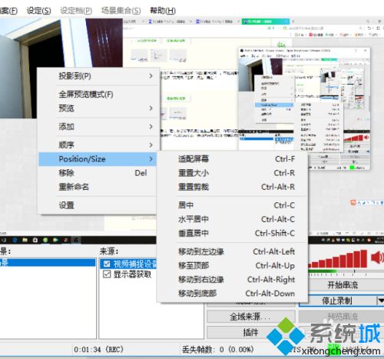Expand the 投影到(P) submenu
The height and width of the screenshot is (359, 384).
click(x=98, y=76)
